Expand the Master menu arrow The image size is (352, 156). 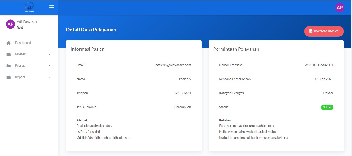(50, 54)
